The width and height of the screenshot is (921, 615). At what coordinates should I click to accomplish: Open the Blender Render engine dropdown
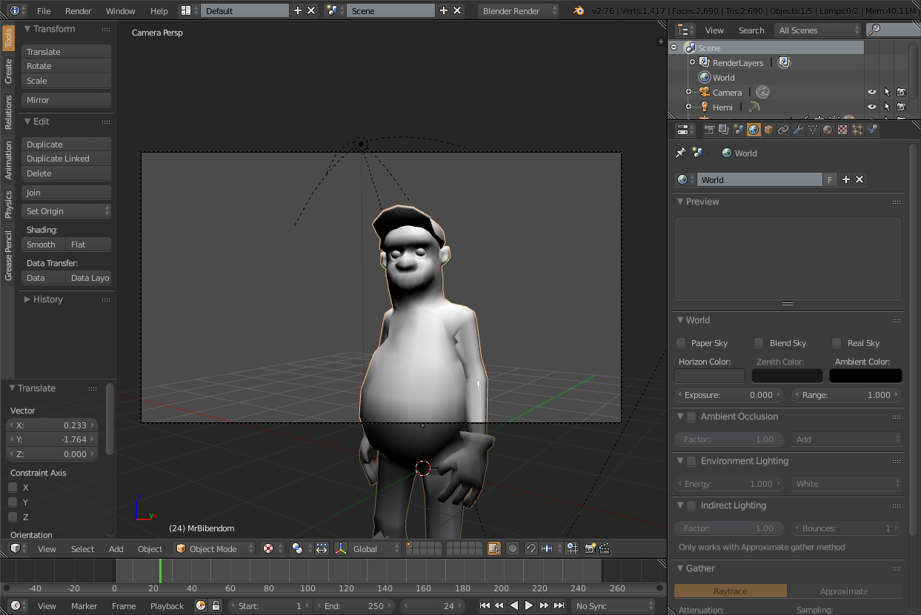click(519, 10)
